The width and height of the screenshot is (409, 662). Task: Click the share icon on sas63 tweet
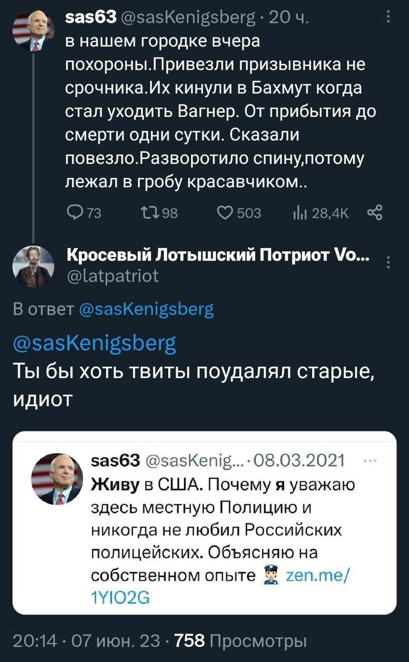[x=374, y=213]
